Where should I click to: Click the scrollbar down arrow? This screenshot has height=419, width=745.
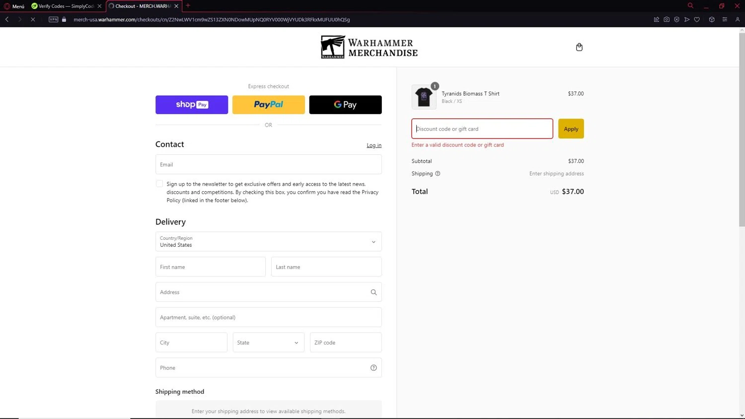(x=742, y=416)
